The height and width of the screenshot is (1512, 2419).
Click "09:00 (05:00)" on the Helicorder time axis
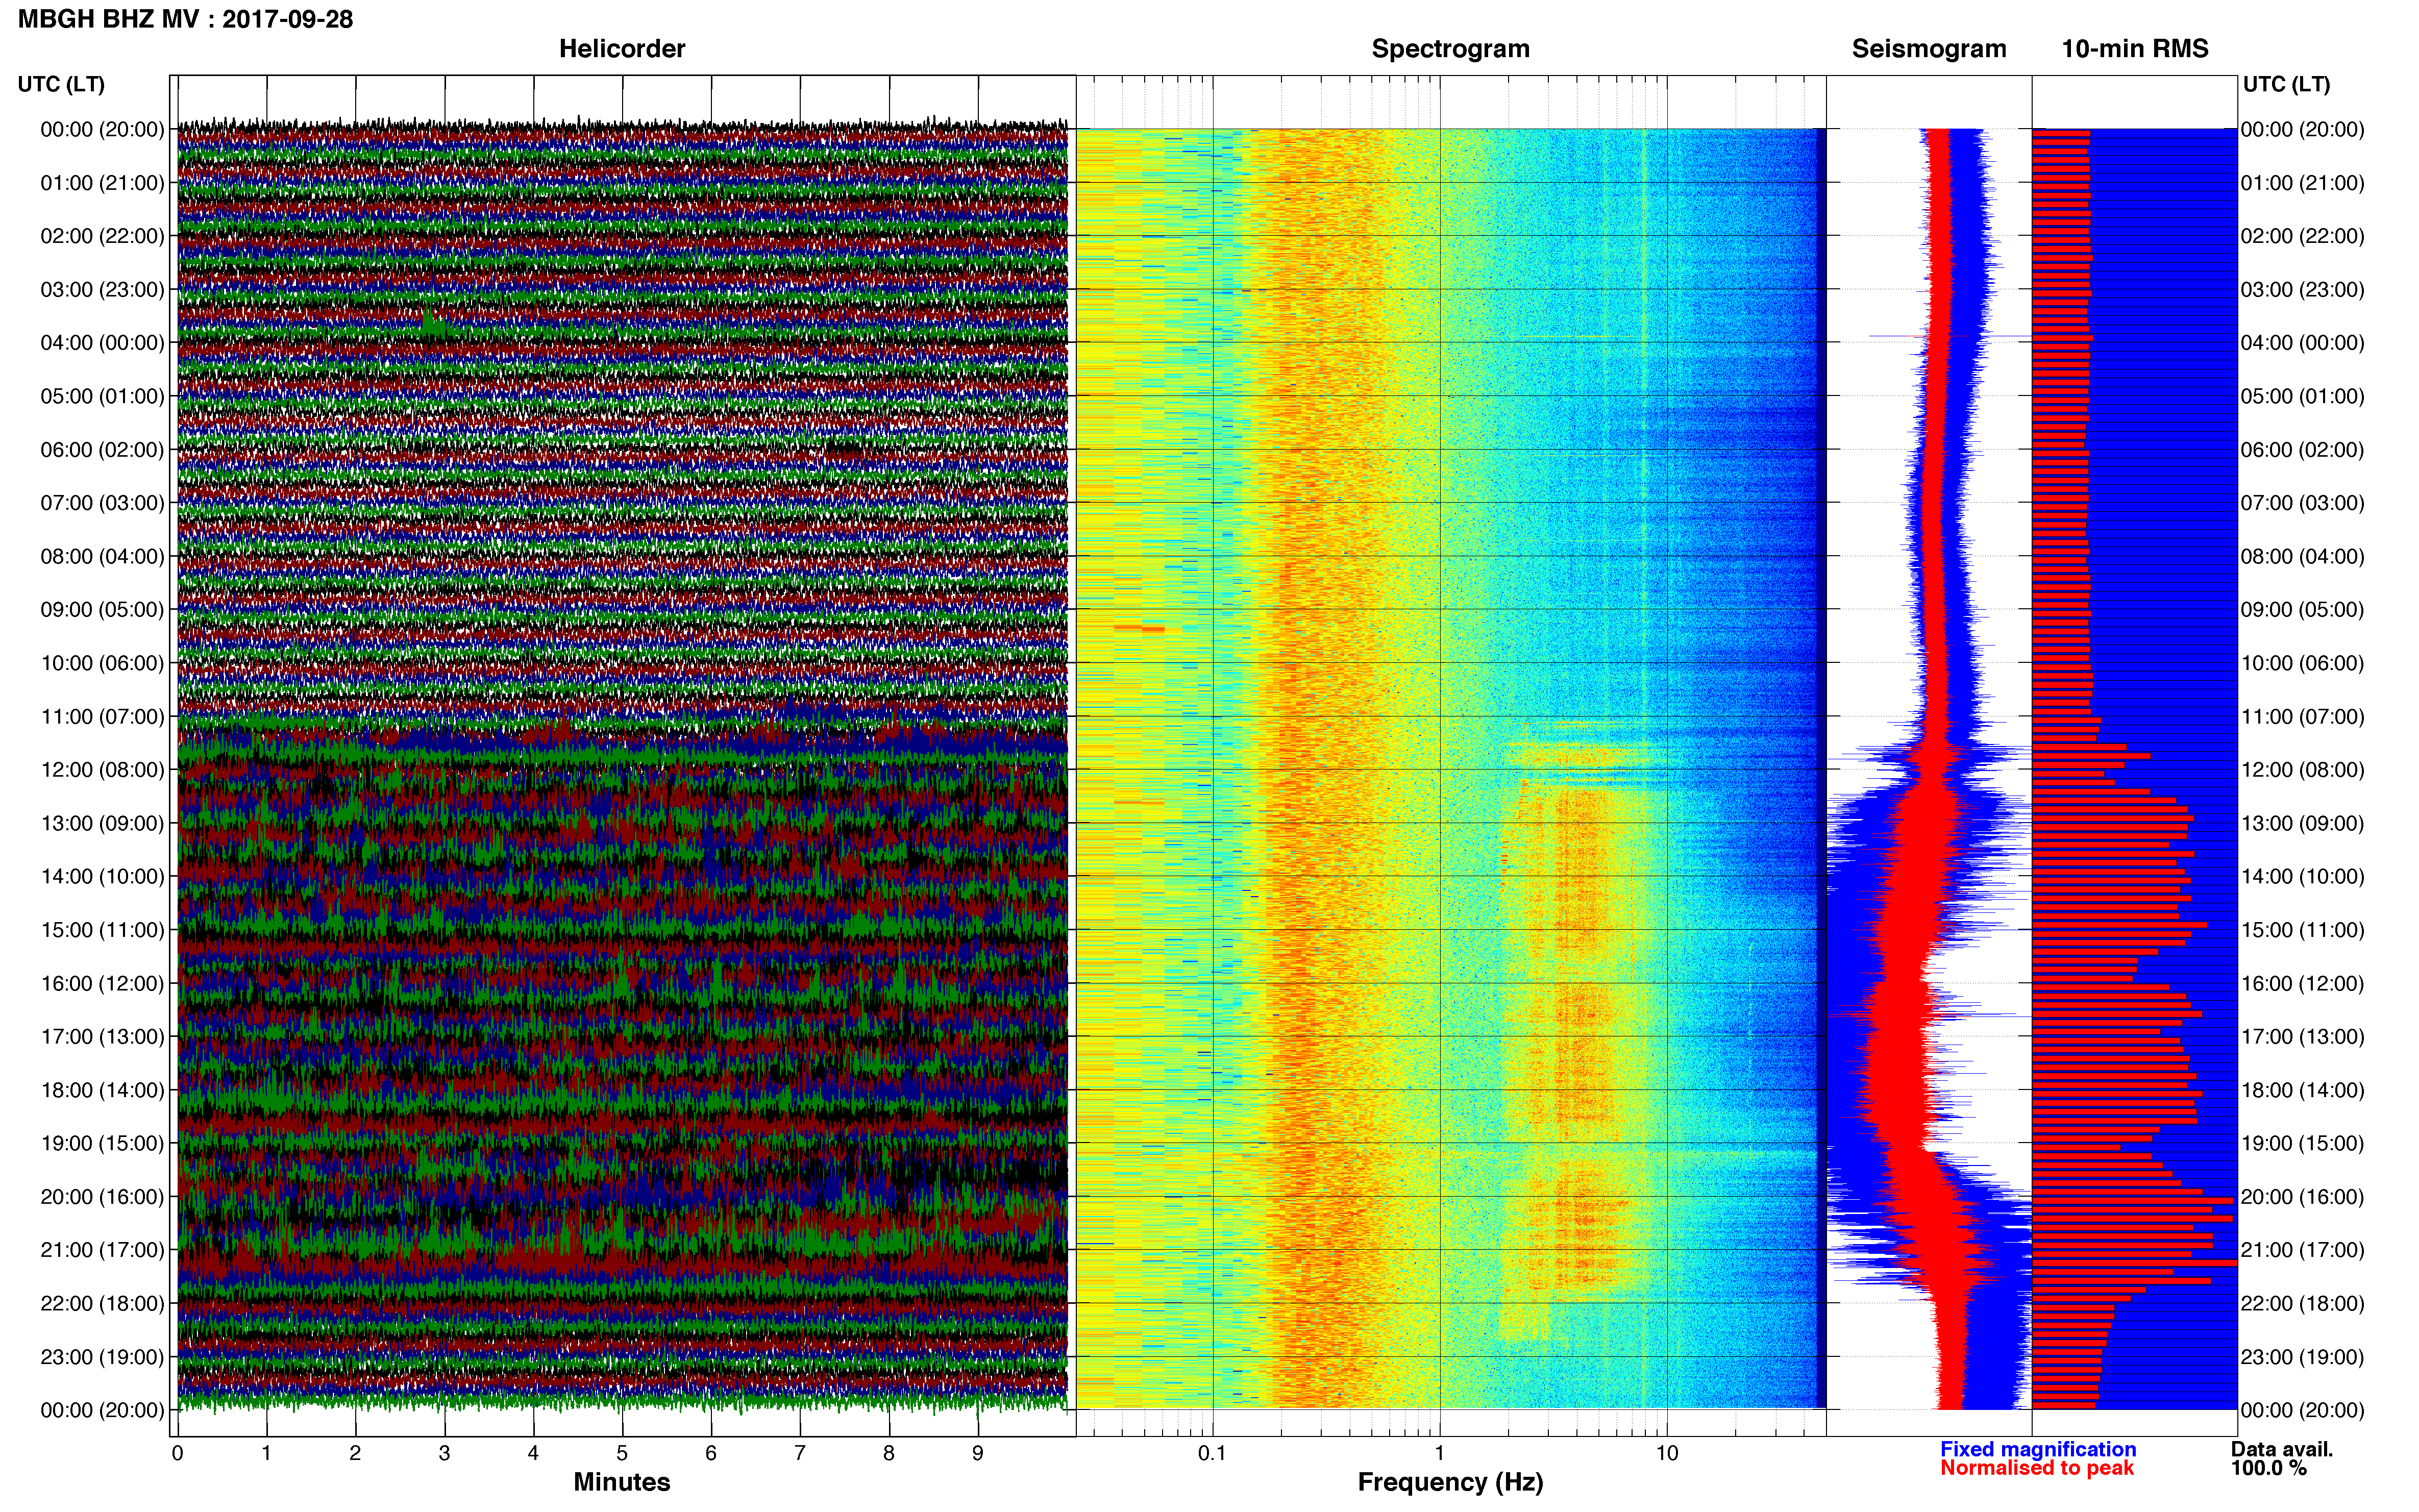(102, 610)
